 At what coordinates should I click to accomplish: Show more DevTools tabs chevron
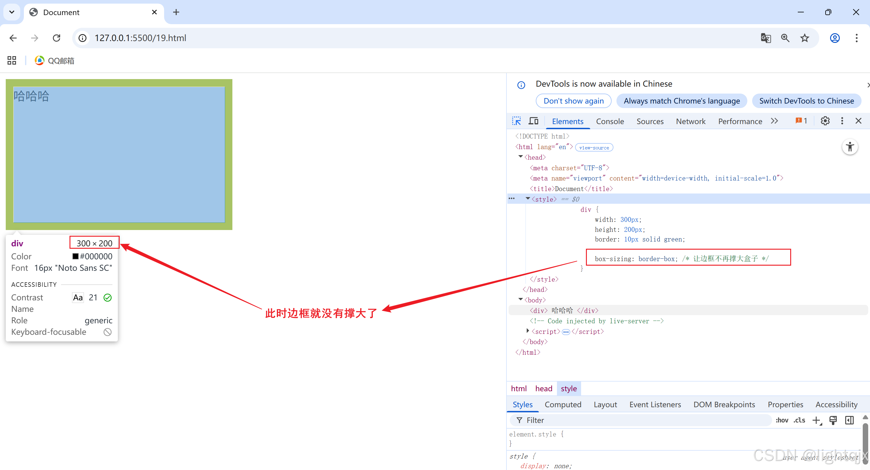pos(775,121)
